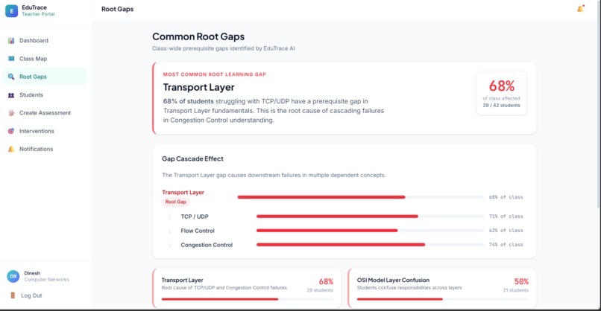Open the Class Map menu item
Viewport: 601px width, 311px height.
[x=45, y=59]
